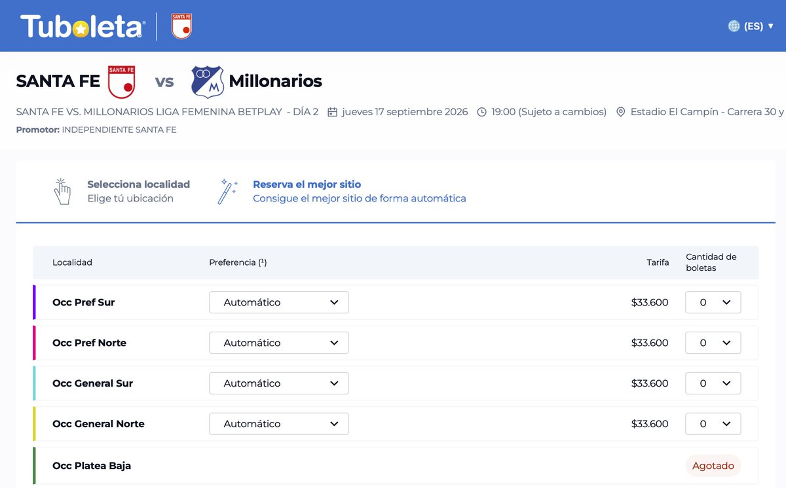Screen dimensions: 786x488
Task: Switch to Selecciona localidad tab
Action: [122, 191]
